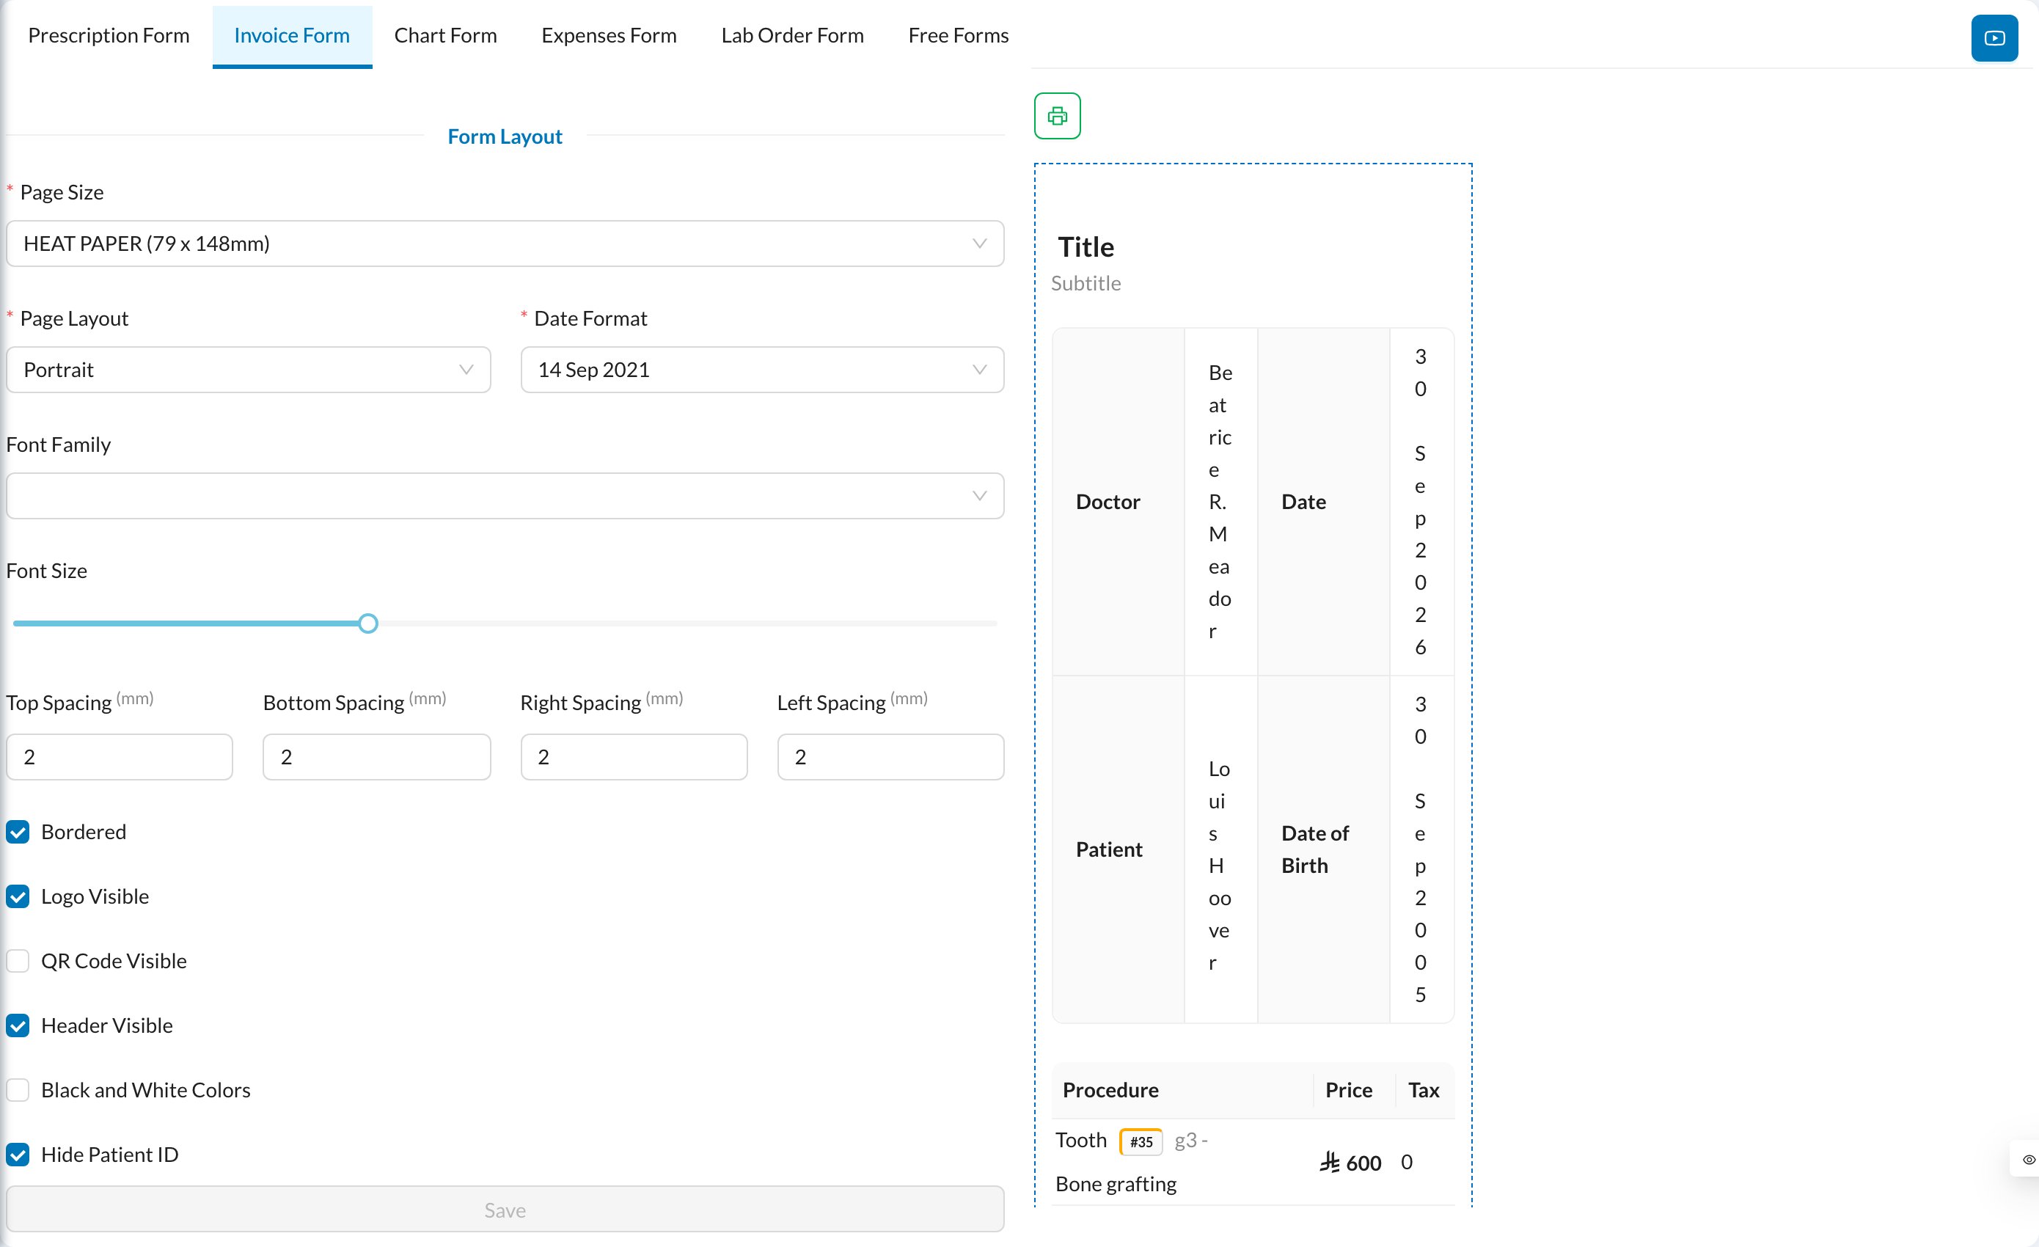Open the Font Family dropdown
This screenshot has height=1247, width=2039.
click(x=505, y=496)
